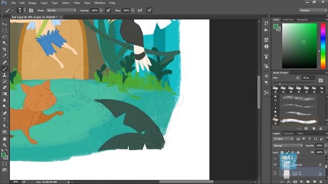Create a new group folder
328x184 pixels.
(308, 182)
